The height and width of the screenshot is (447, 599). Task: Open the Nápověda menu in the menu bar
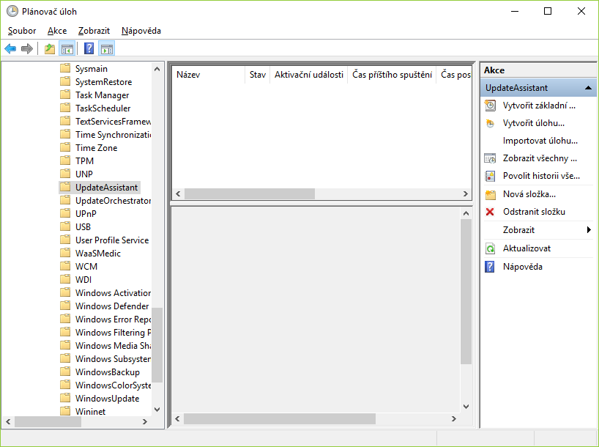point(141,31)
